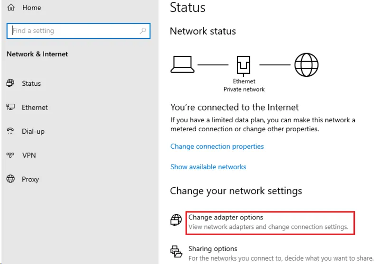Open the Ethernet settings page
Viewport: 380px width, 264px height.
[35, 107]
